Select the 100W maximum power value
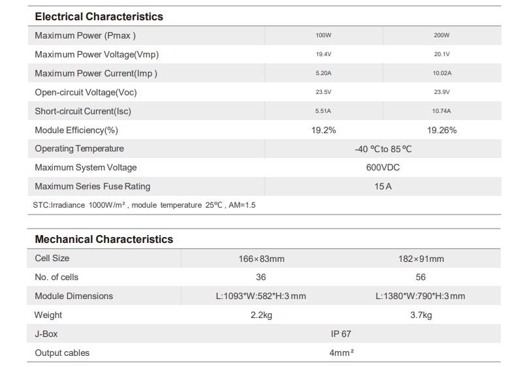The image size is (527, 367). coord(323,35)
